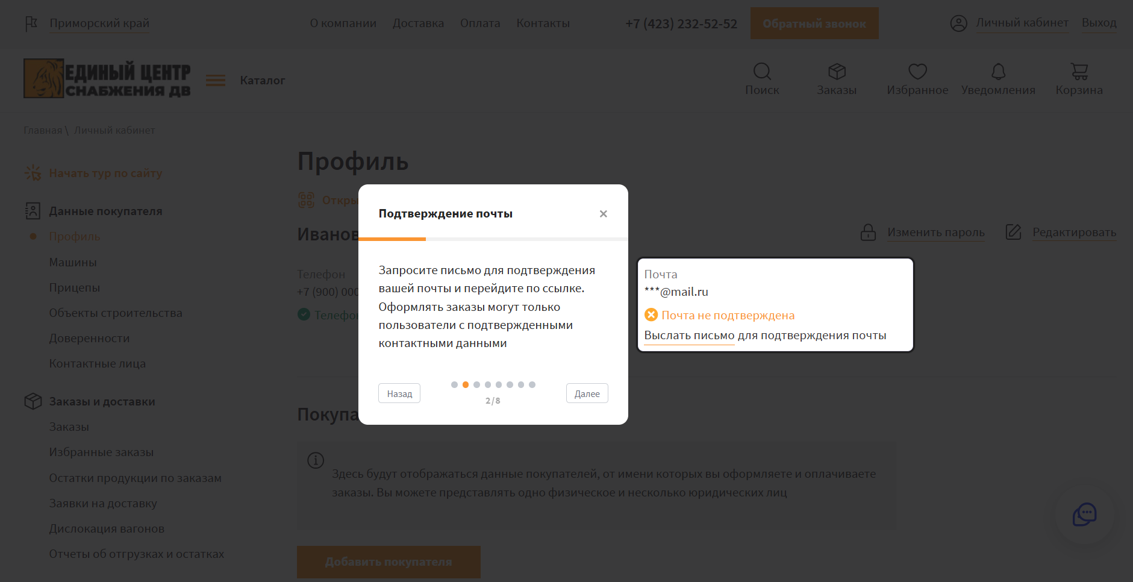Open the shopping cart icon
The image size is (1133, 582).
(1079, 72)
